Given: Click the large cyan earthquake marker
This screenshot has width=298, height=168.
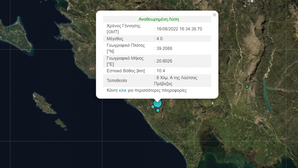Looking at the screenshot, I should point(158,103).
